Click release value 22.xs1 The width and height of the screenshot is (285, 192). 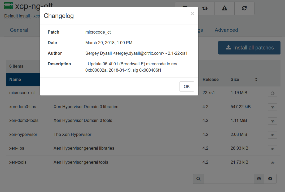tap(209, 93)
